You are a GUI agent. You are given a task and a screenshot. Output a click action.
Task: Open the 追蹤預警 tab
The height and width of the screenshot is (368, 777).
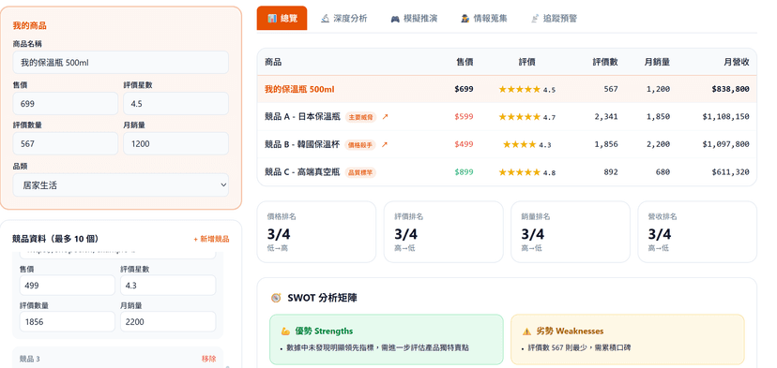(554, 19)
